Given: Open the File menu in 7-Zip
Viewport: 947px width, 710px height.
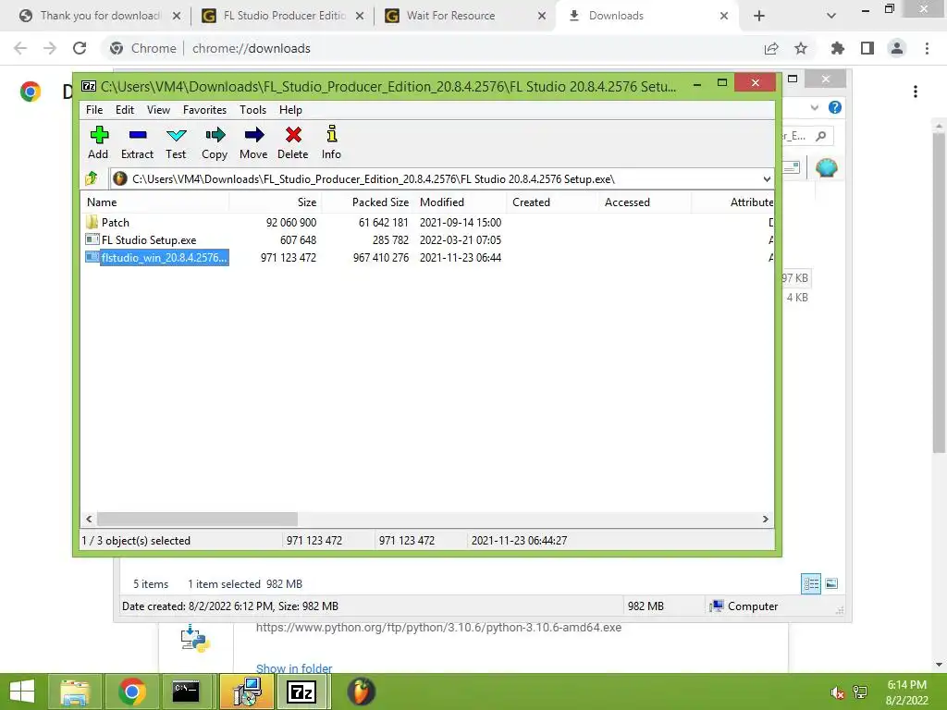Looking at the screenshot, I should [94, 110].
